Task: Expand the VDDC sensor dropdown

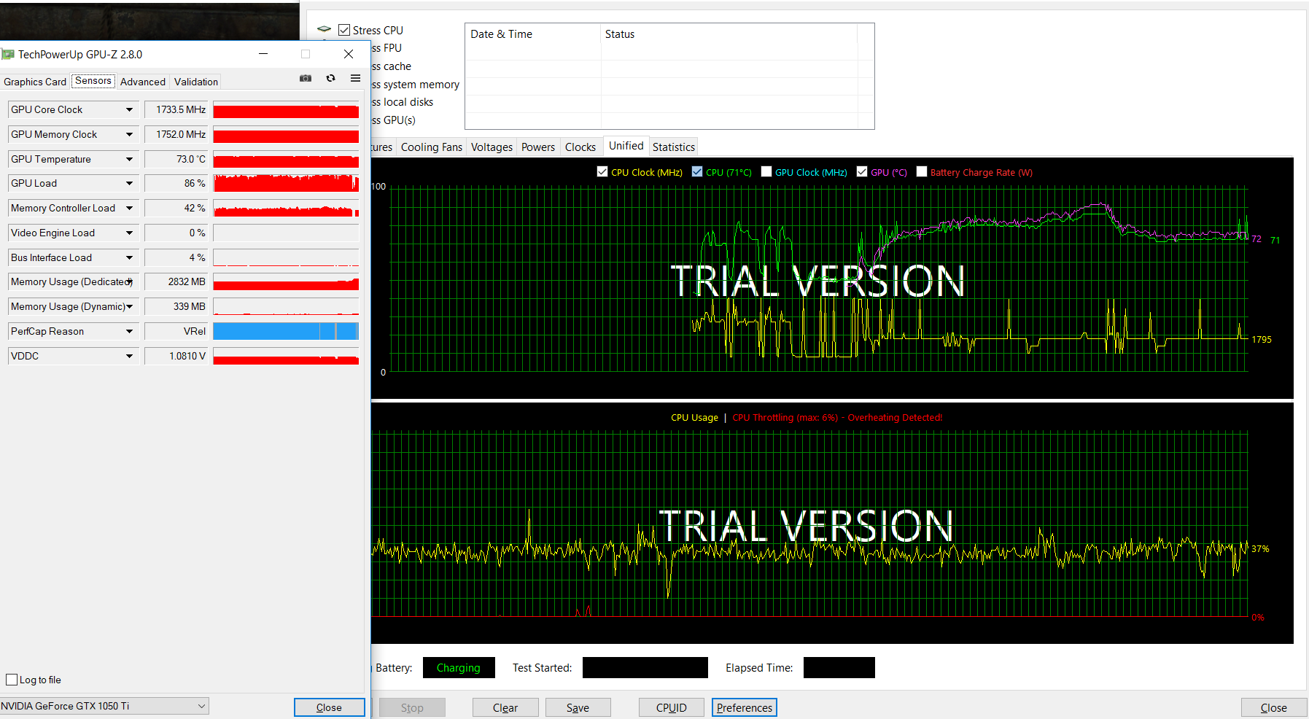Action: coord(129,356)
